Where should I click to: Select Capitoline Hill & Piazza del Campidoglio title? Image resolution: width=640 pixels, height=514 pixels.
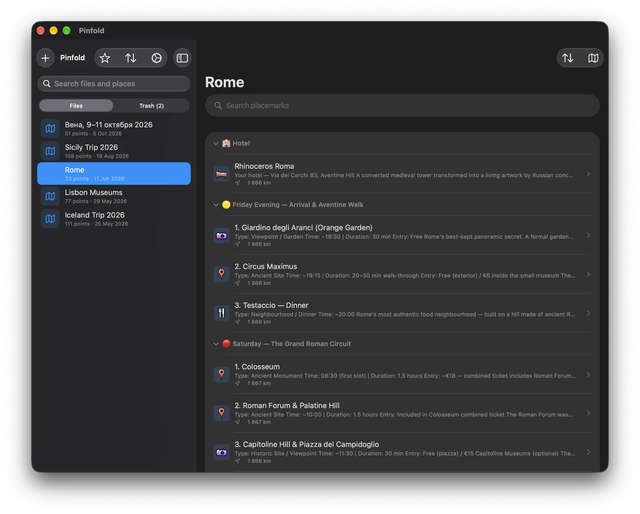click(x=307, y=444)
